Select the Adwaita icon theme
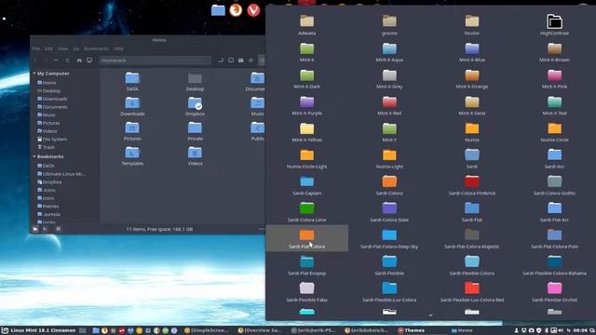 [306, 25]
